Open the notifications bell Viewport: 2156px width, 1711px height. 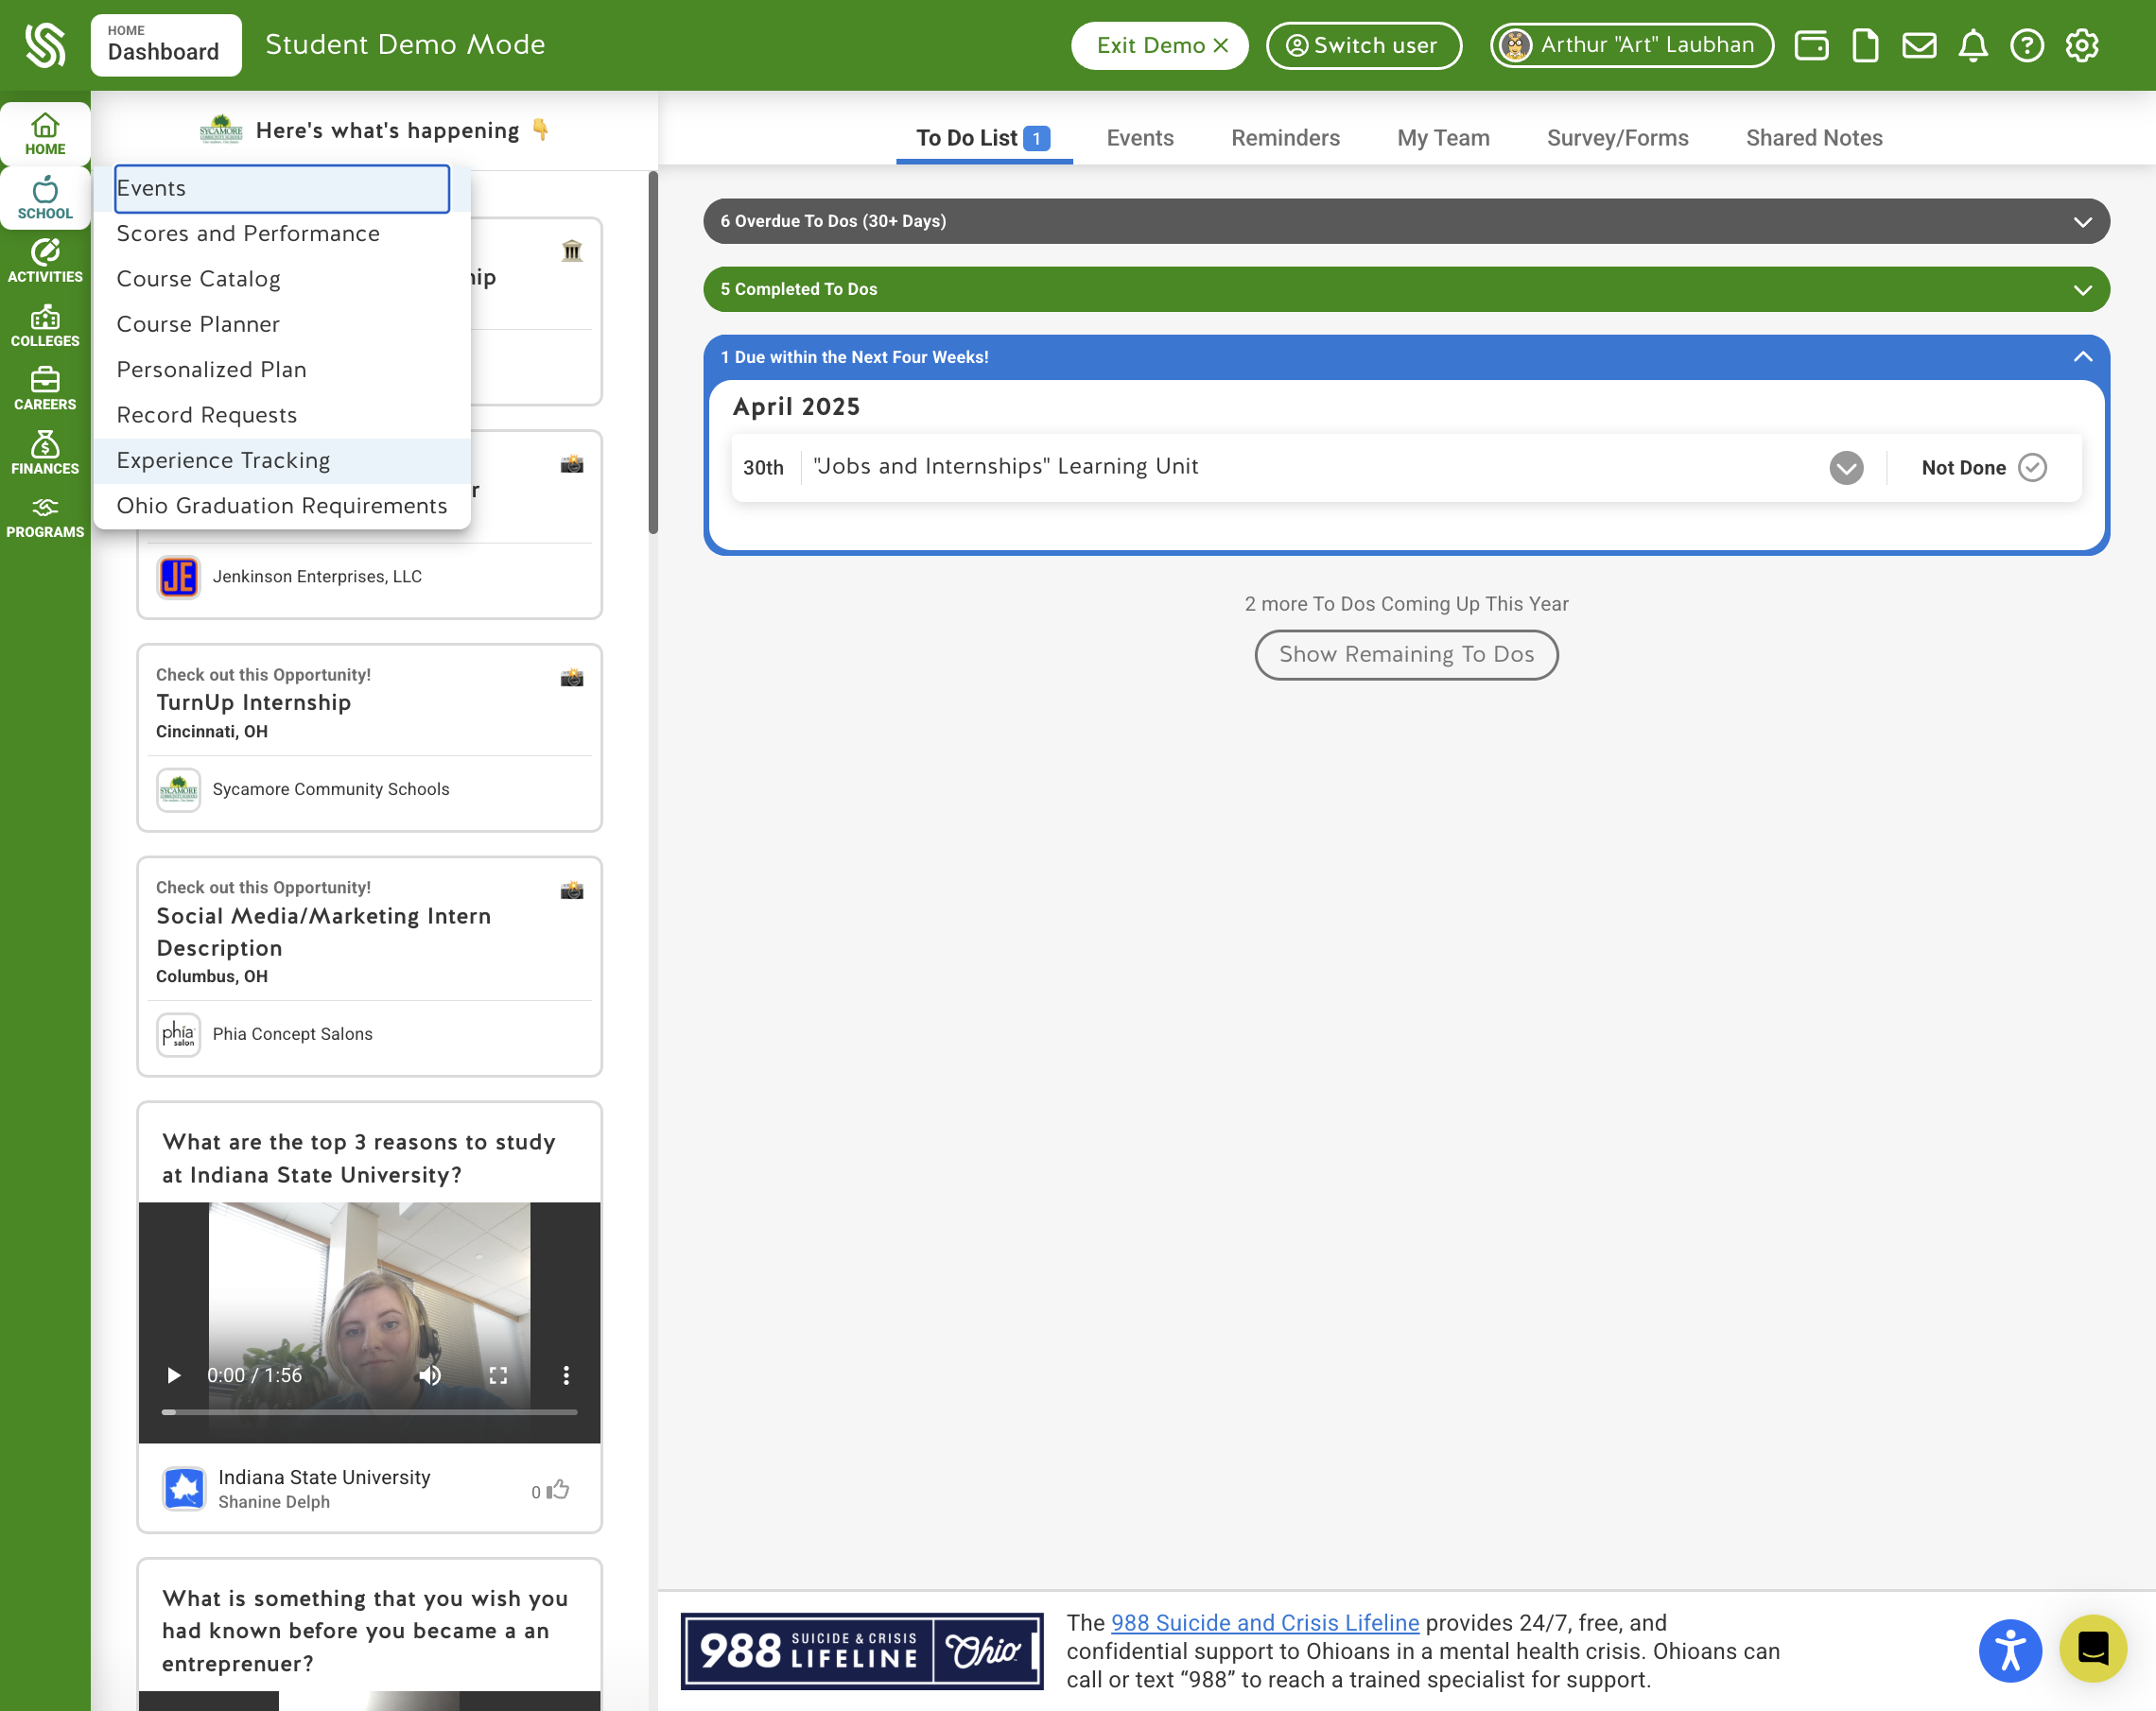[1973, 45]
